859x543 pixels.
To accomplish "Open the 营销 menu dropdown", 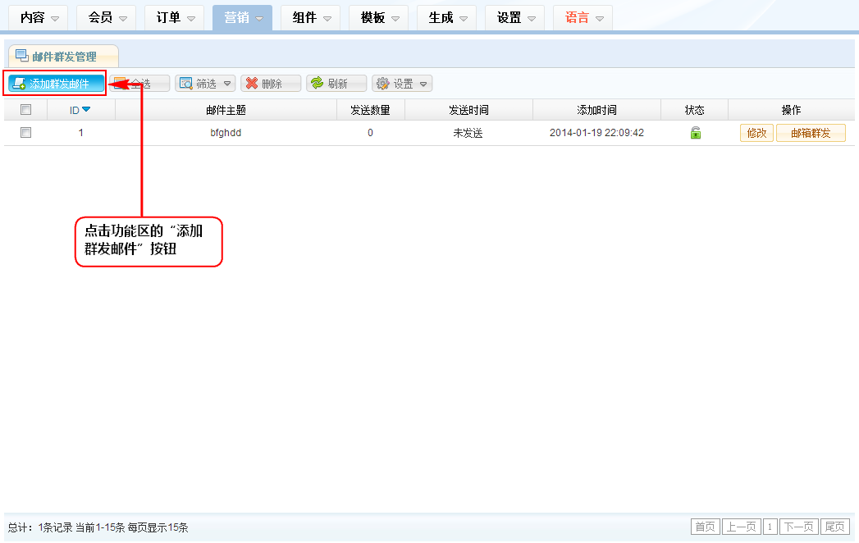I will pyautogui.click(x=242, y=17).
